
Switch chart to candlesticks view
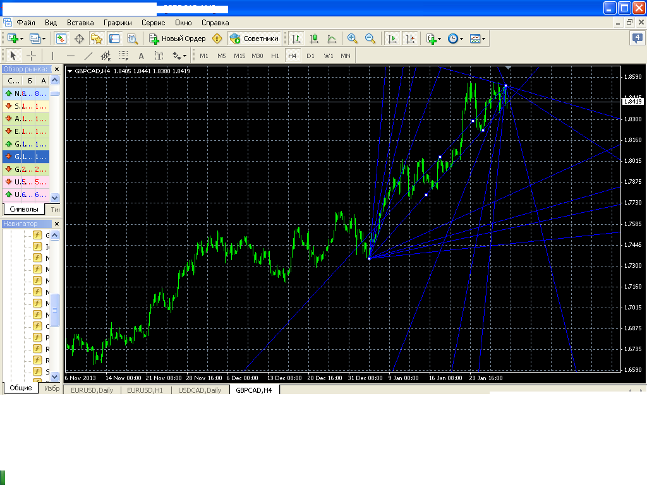tap(314, 39)
